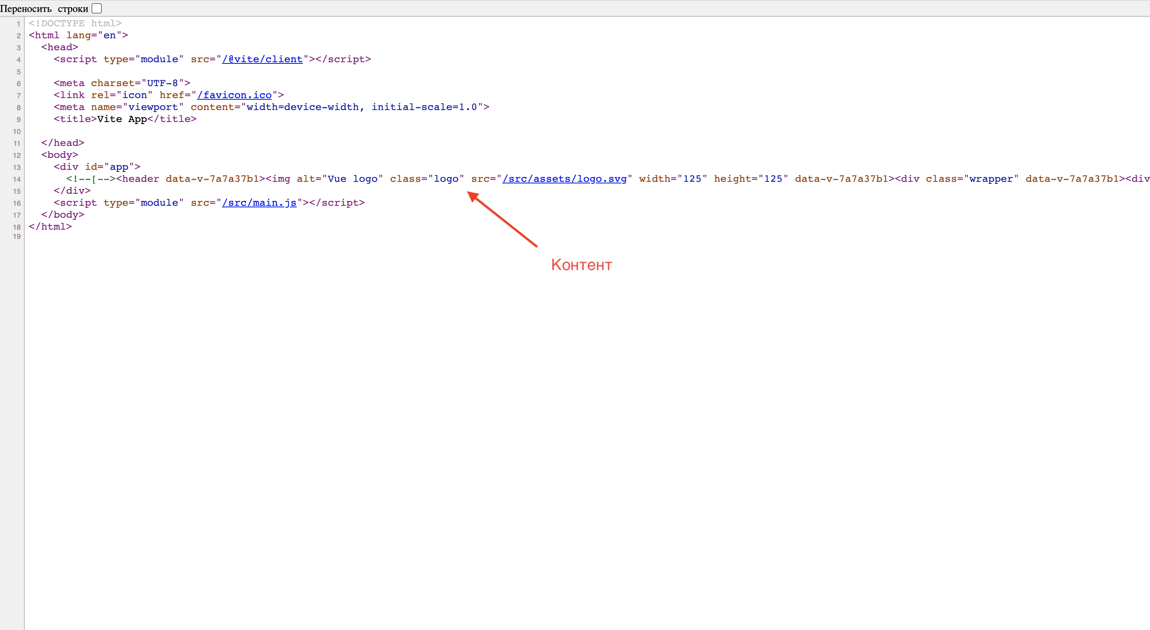Click the closing </body> tag

pos(63,215)
